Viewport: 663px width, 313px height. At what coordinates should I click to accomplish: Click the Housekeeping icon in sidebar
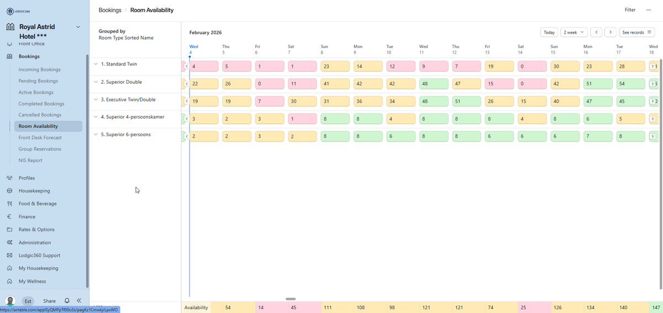[x=9, y=191]
